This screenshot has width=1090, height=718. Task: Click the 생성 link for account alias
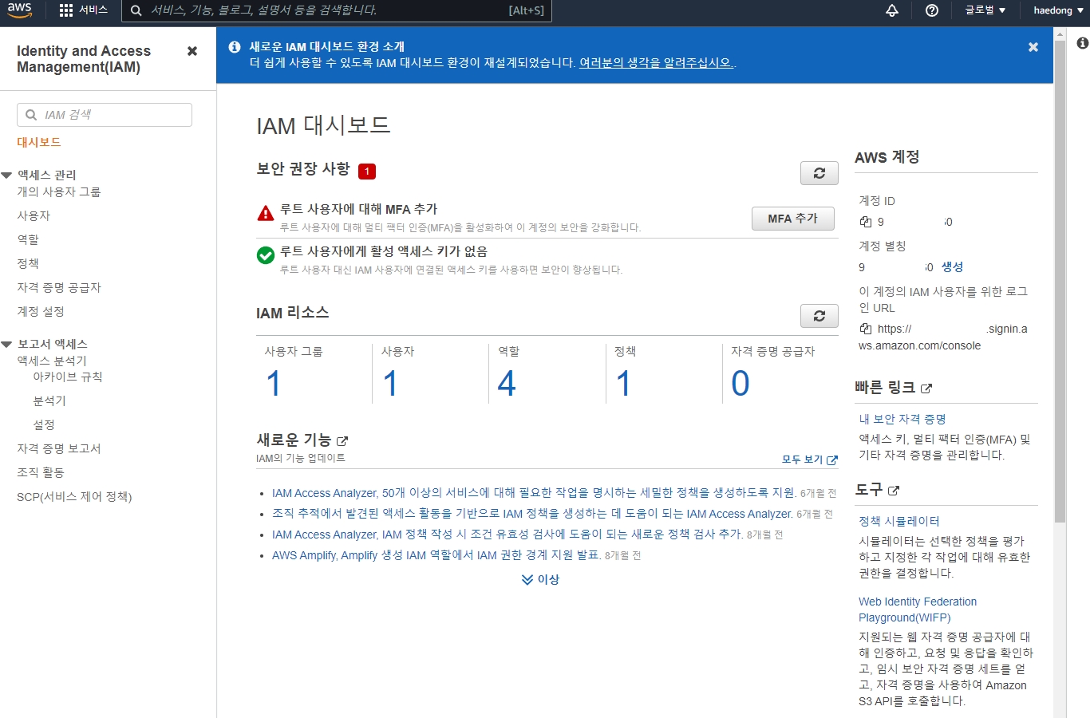[952, 267]
